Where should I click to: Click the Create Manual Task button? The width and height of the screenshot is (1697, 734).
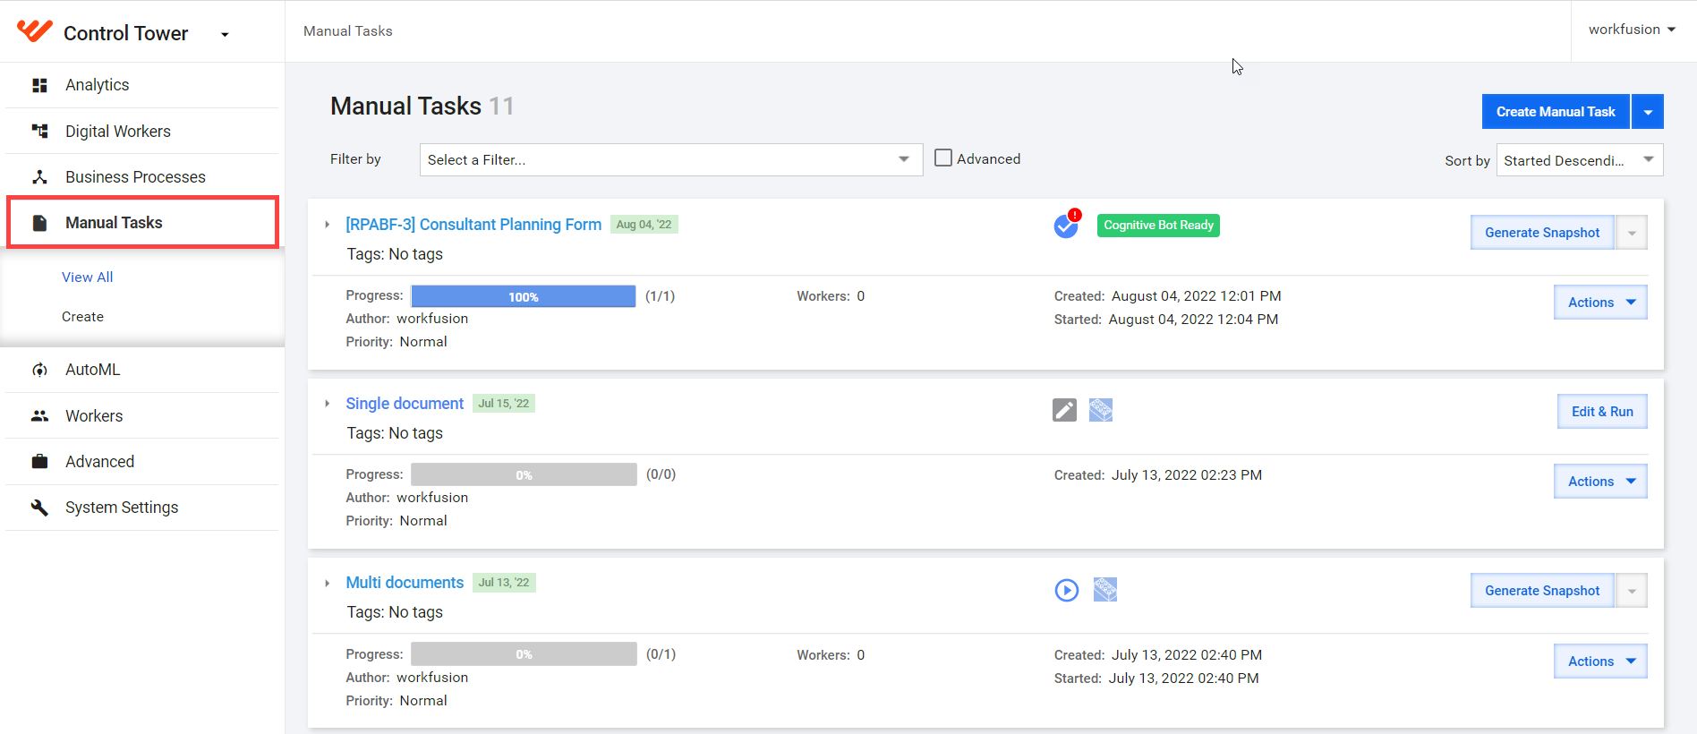1556,112
